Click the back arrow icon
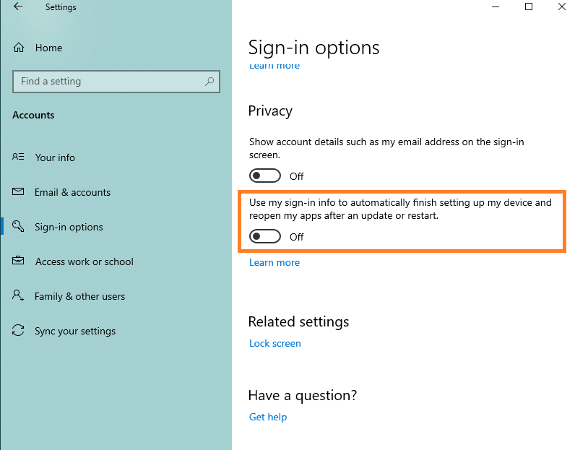The width and height of the screenshot is (575, 450). point(18,7)
